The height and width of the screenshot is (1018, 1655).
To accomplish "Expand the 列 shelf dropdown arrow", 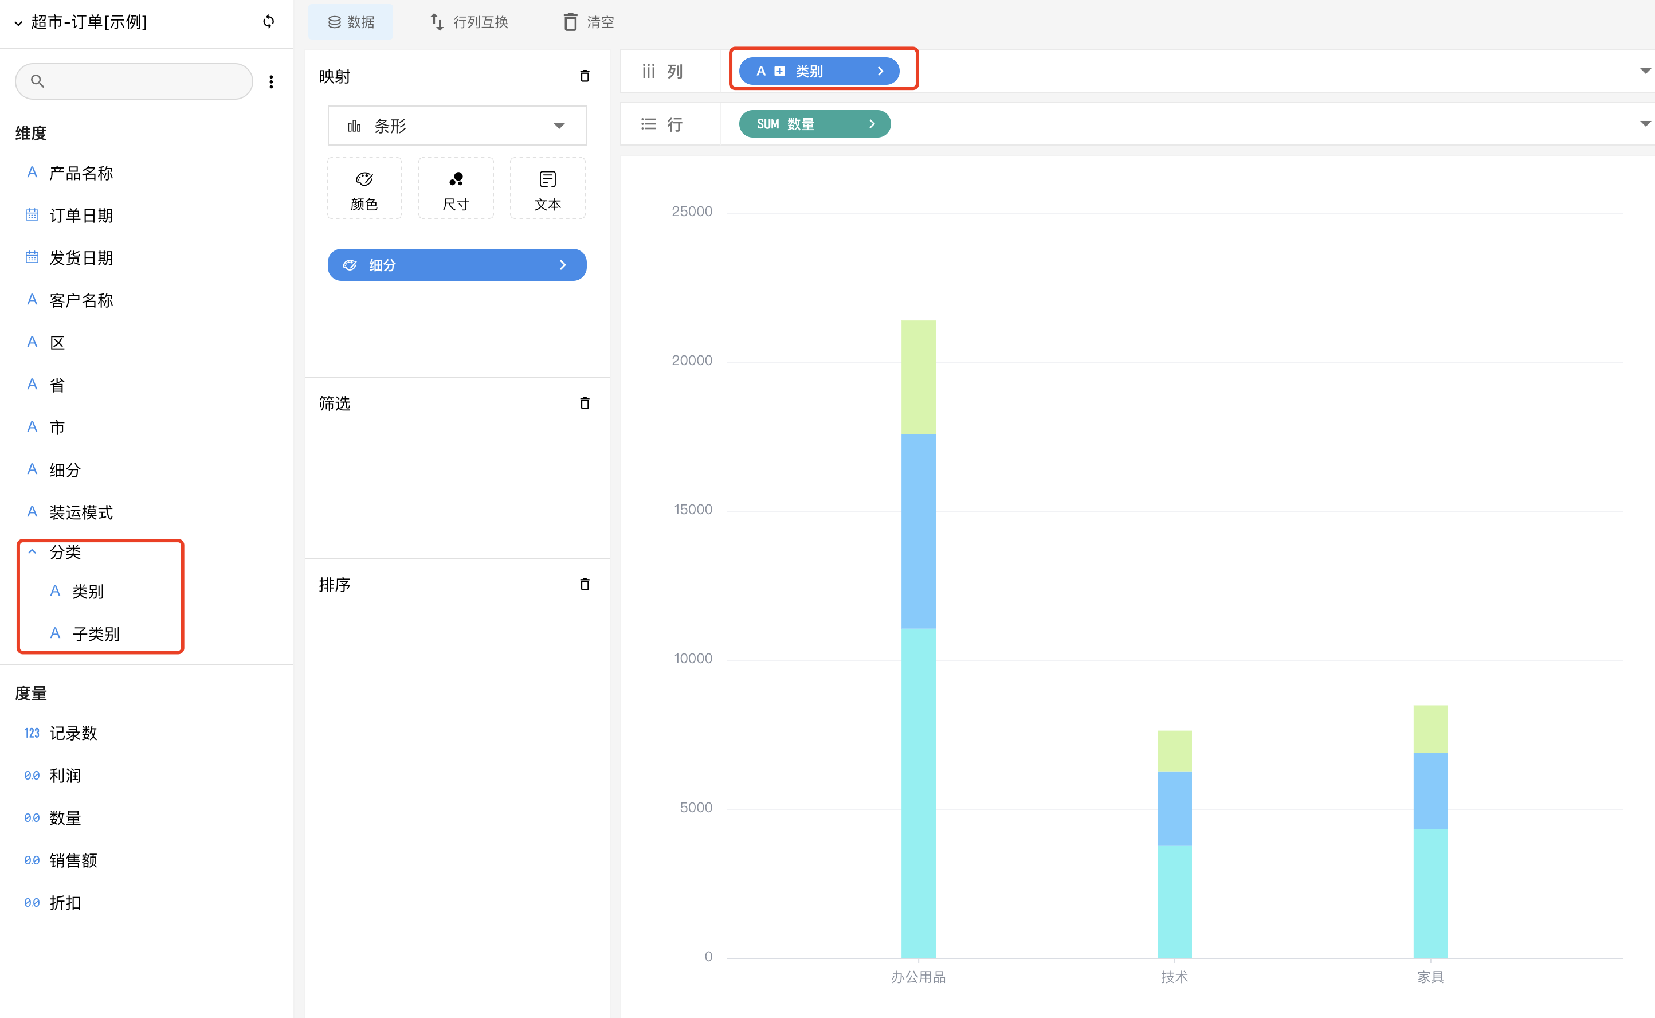I will [1645, 72].
